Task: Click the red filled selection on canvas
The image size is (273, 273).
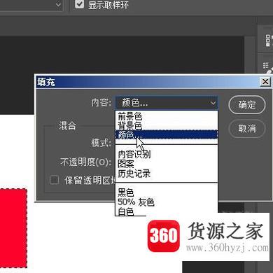Action: click(x=13, y=229)
